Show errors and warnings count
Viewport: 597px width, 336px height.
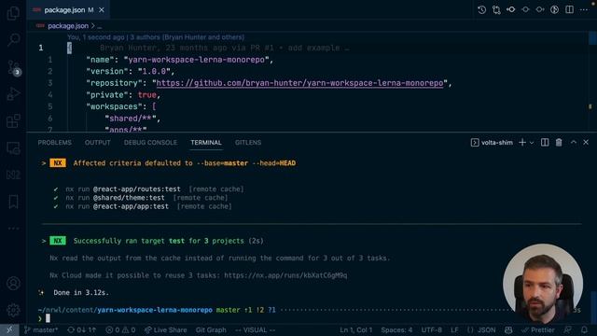120,329
